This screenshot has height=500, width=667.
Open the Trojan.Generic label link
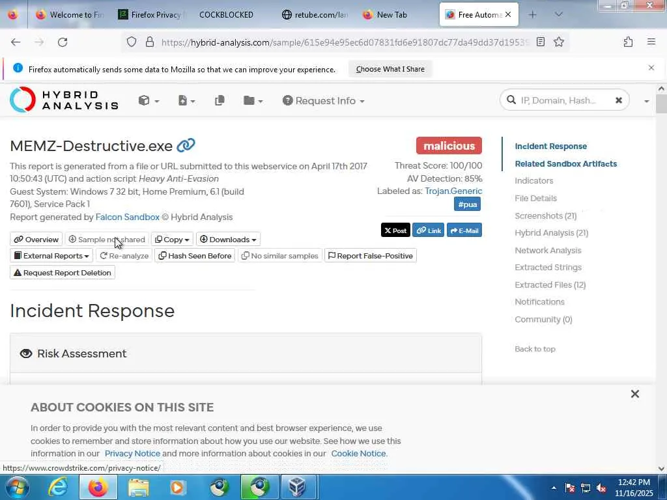[x=453, y=191]
